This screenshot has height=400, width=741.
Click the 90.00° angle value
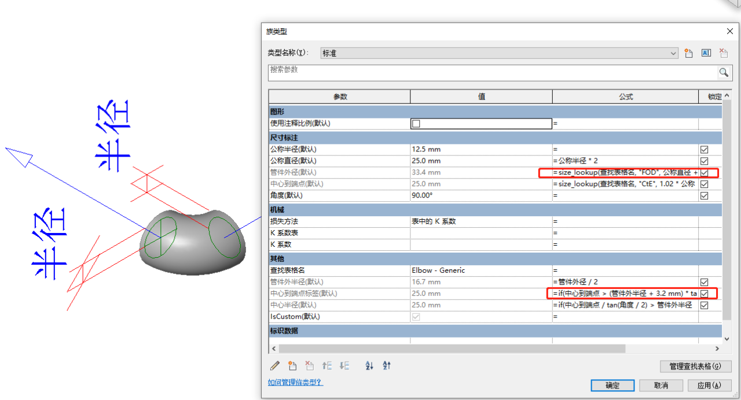point(481,195)
